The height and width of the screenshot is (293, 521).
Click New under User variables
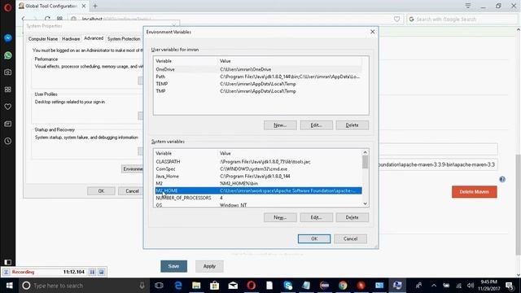[280, 125]
